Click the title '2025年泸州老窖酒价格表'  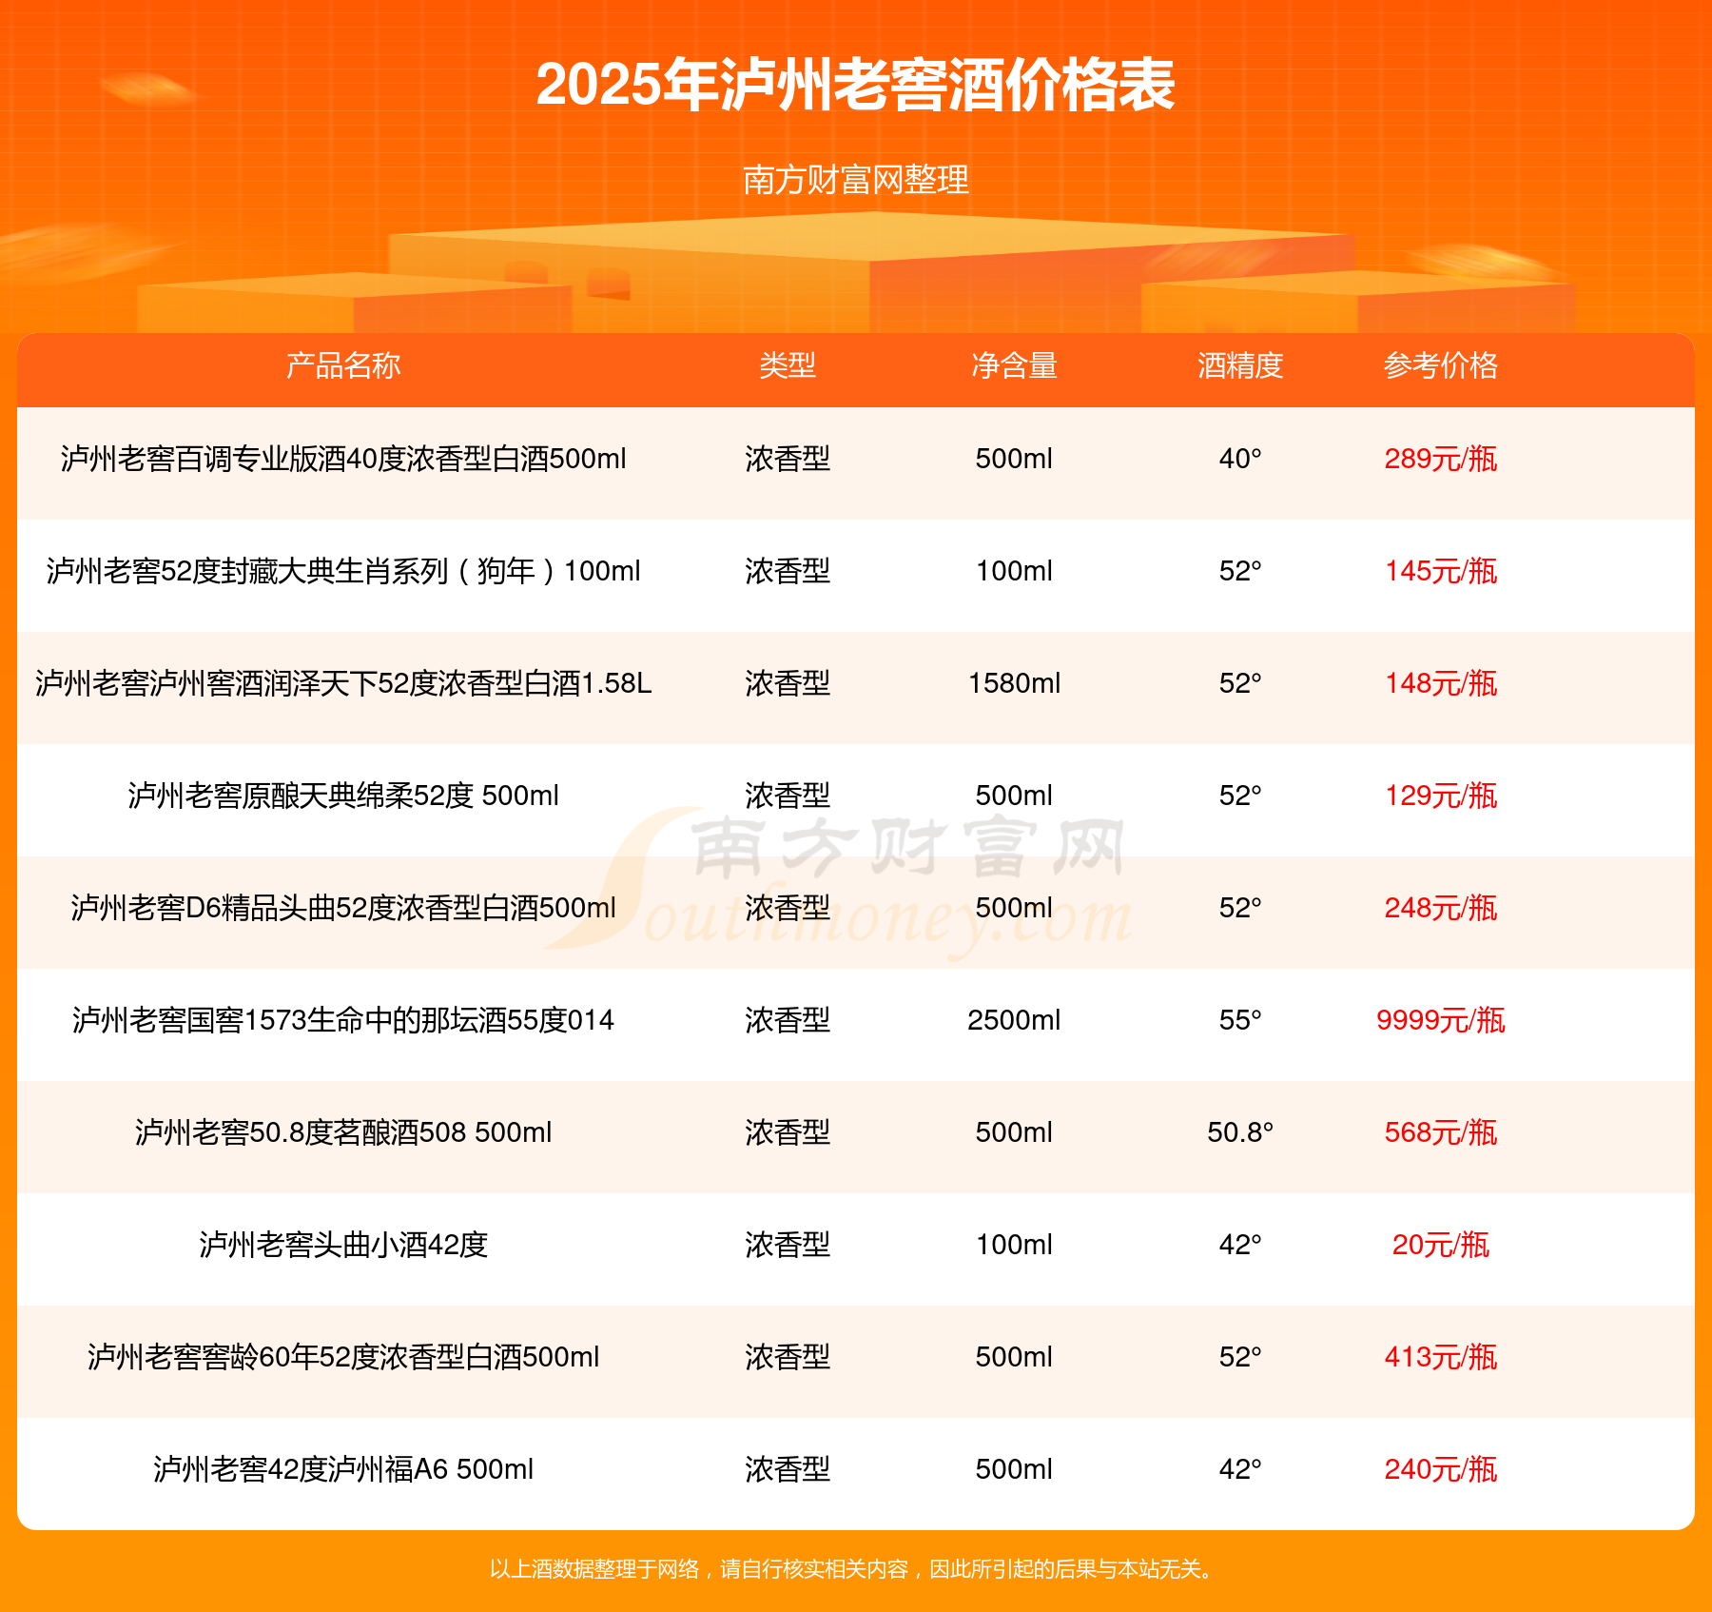click(x=856, y=85)
